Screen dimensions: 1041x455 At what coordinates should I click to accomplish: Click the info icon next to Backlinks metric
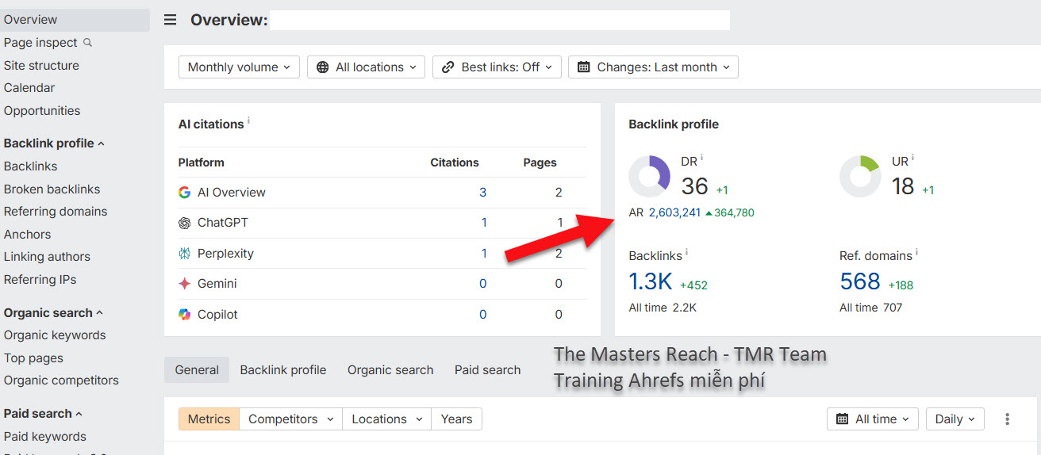[x=686, y=252]
